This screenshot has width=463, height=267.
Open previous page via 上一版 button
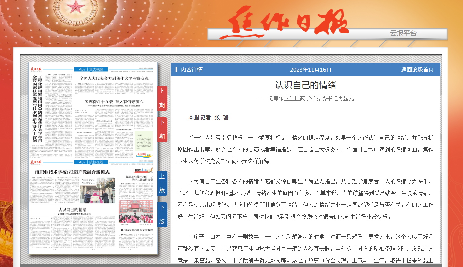[162, 183]
